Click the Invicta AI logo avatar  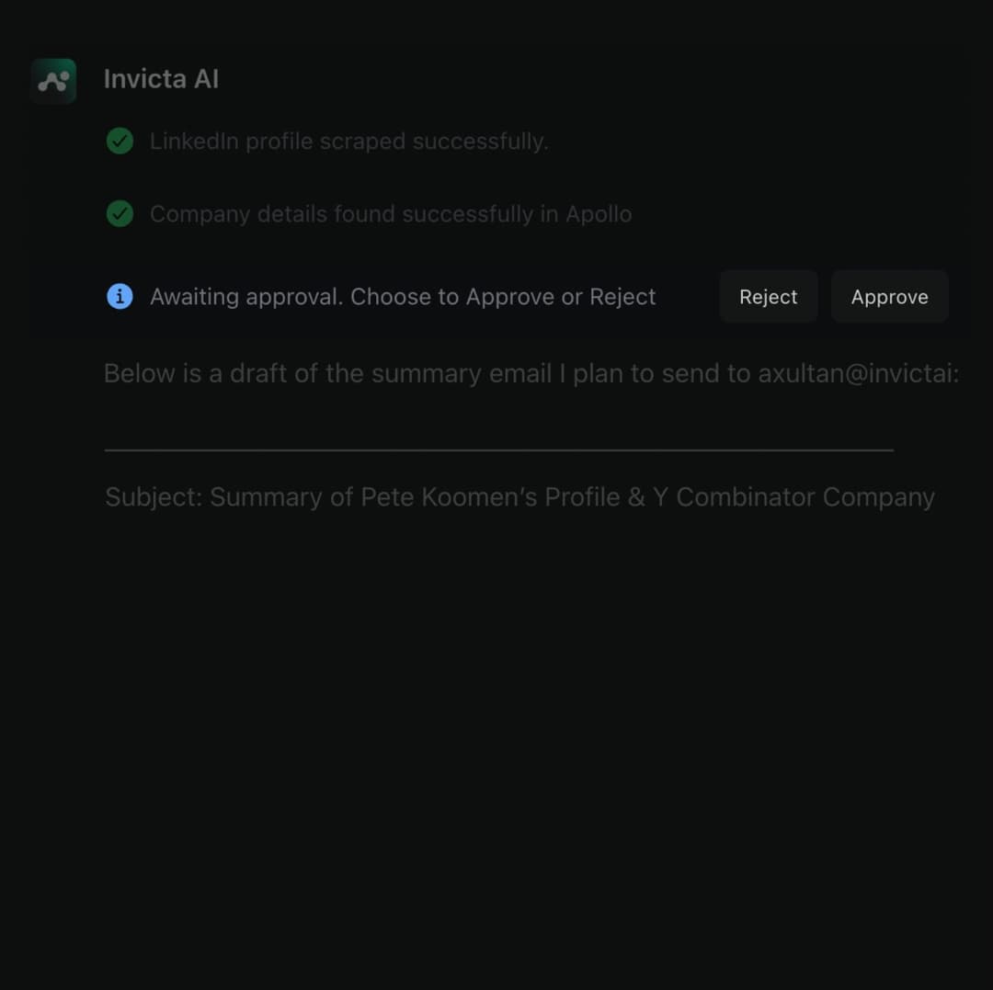click(x=53, y=81)
